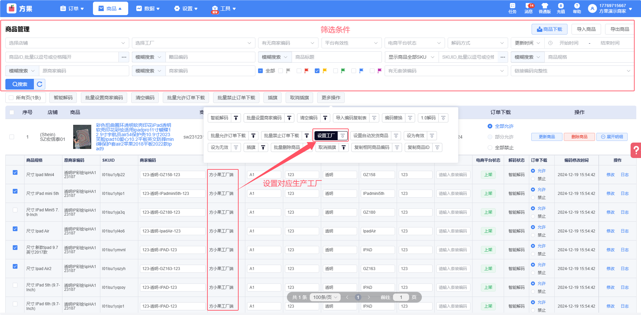Open the 任务 tasks icon
This screenshot has height=315, width=641.
tap(512, 8)
